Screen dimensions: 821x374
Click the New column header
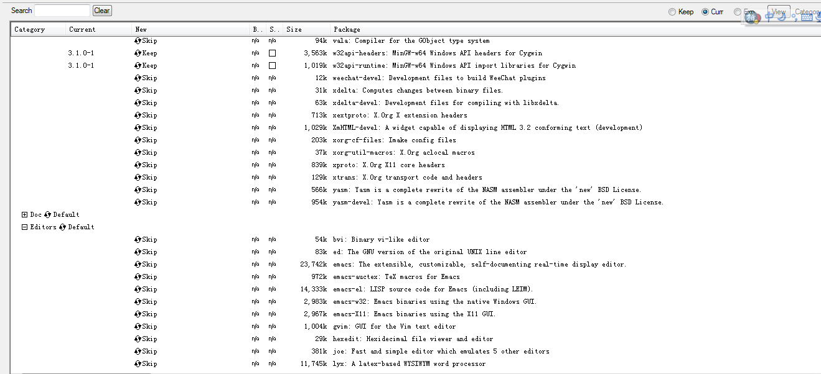pos(190,29)
